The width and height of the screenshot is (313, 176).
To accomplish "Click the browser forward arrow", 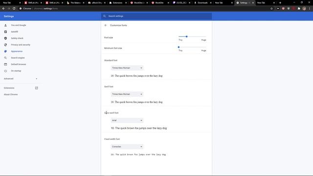I will 9,9.
